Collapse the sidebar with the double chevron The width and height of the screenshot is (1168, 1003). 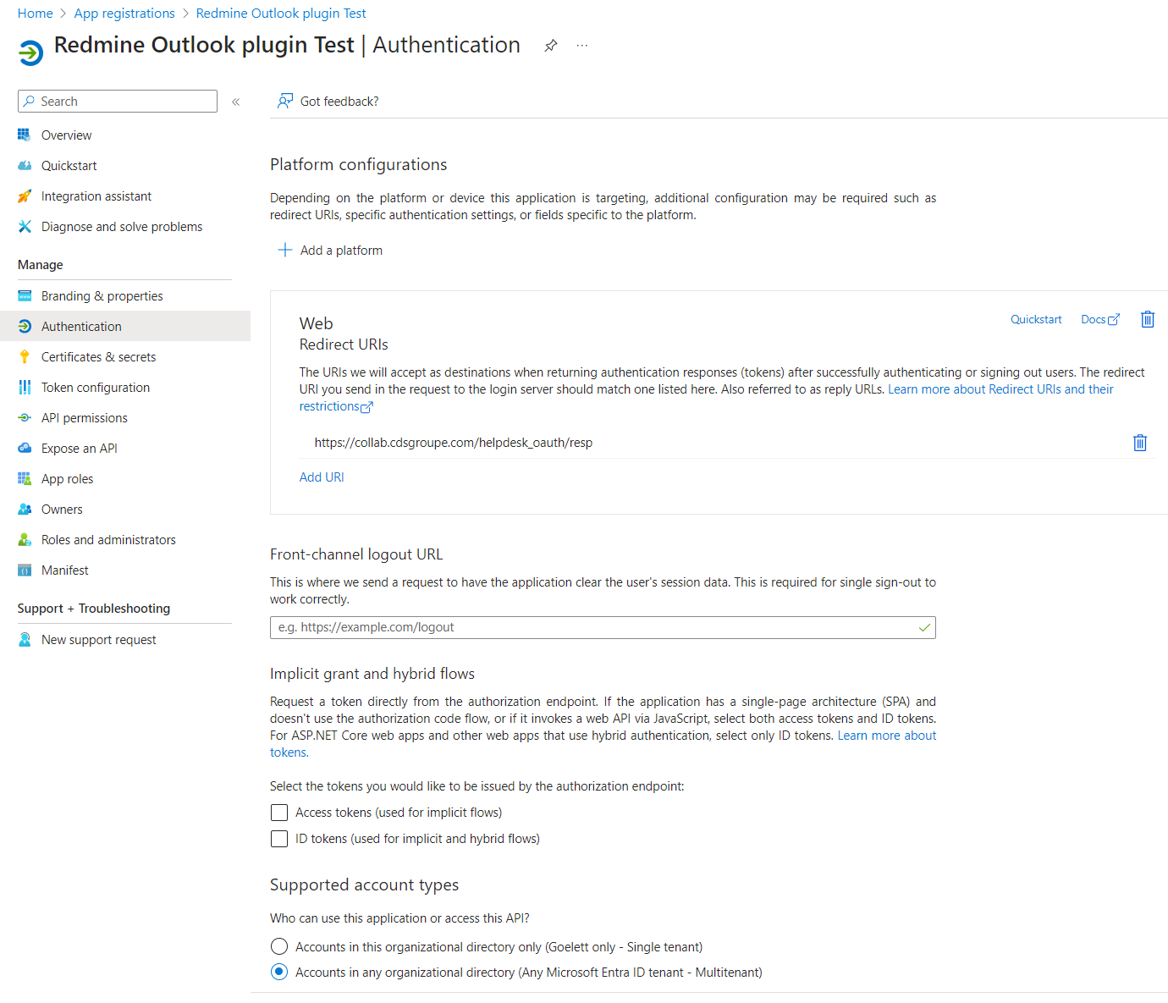click(x=236, y=102)
